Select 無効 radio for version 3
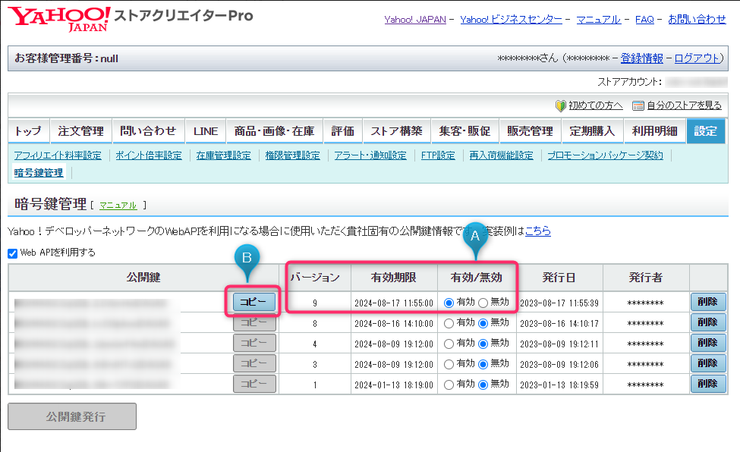 pyautogui.click(x=483, y=364)
